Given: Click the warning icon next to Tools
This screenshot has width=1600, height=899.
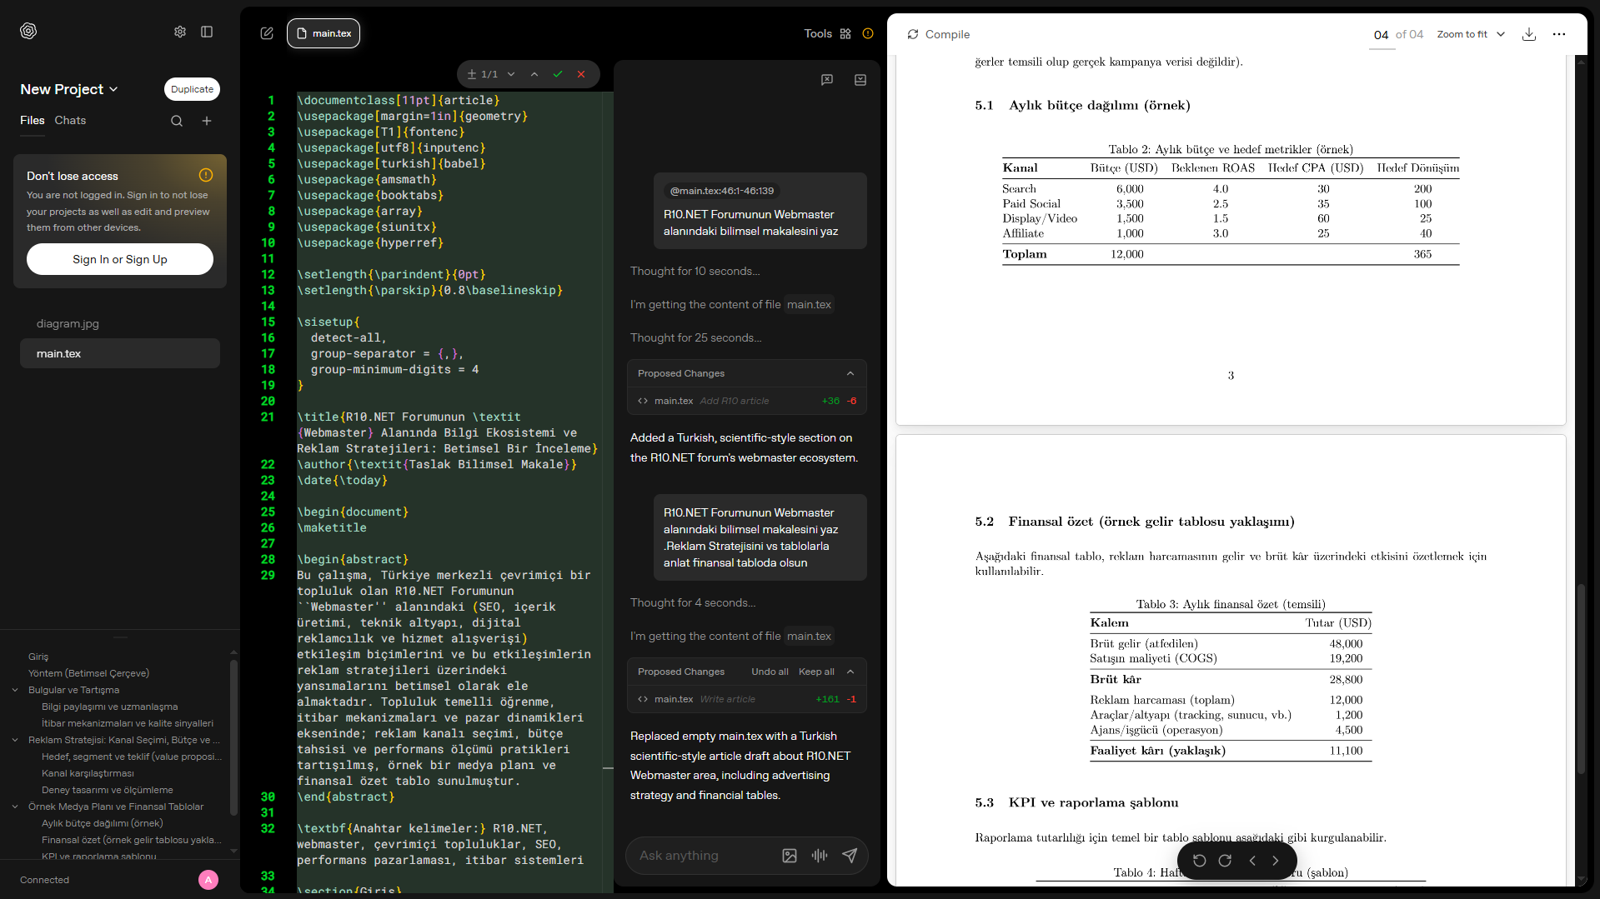Looking at the screenshot, I should [868, 33].
